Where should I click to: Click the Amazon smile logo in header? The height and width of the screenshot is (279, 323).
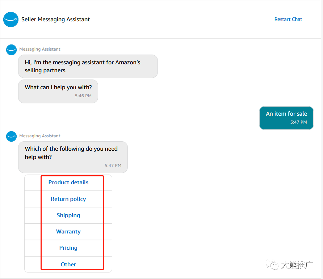tap(11, 20)
